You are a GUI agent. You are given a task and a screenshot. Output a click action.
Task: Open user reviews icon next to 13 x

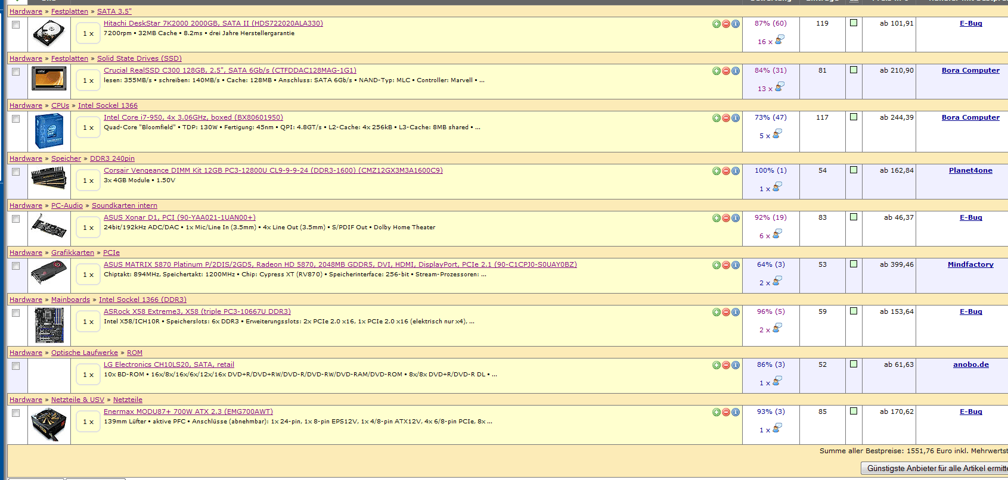point(779,87)
